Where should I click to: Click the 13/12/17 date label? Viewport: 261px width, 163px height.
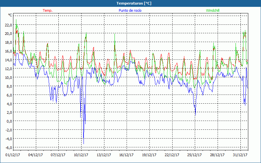(104, 155)
